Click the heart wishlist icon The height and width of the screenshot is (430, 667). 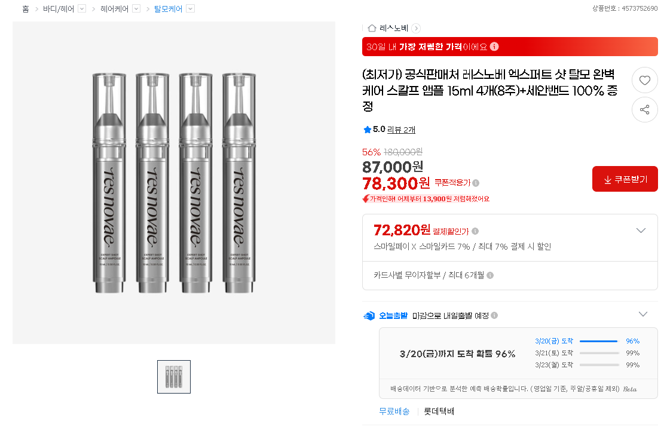(x=644, y=81)
